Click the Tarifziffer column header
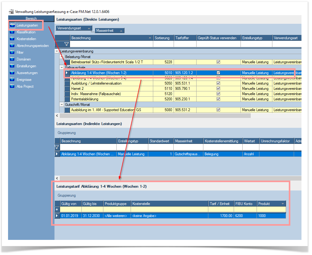 [185, 38]
